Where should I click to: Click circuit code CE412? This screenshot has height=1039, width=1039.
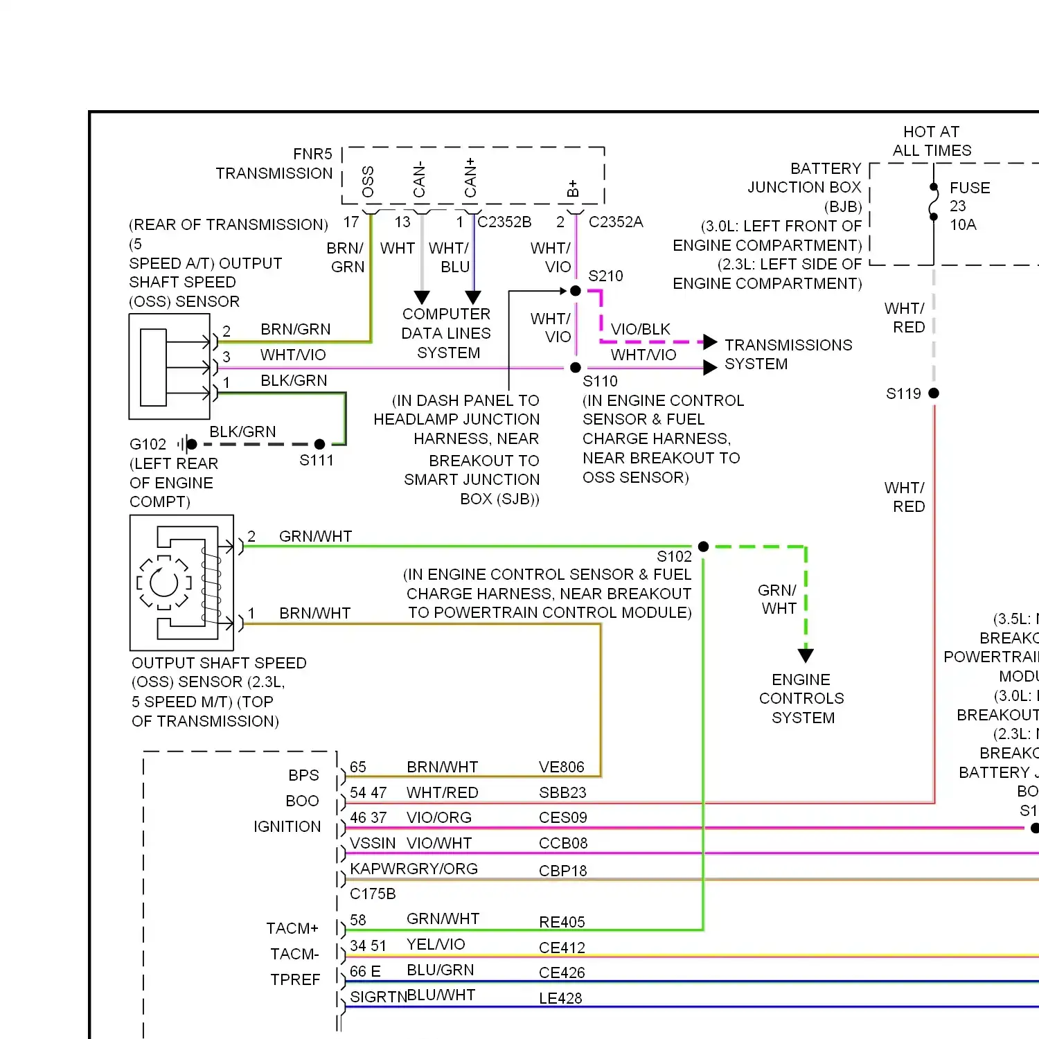[562, 948]
